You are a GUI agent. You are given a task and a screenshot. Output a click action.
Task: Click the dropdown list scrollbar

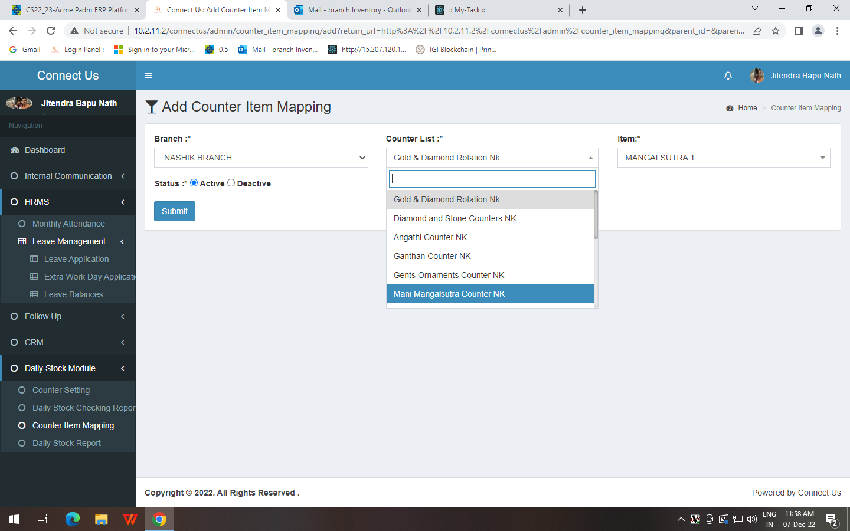(x=596, y=214)
